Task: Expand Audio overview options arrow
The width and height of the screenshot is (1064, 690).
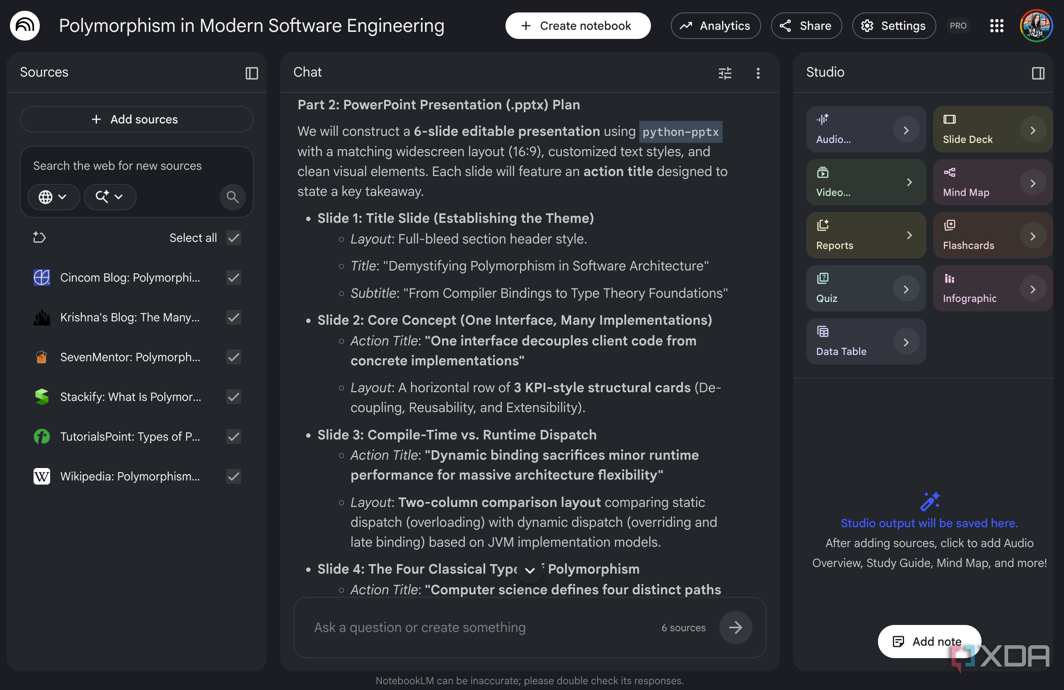Action: (x=906, y=130)
